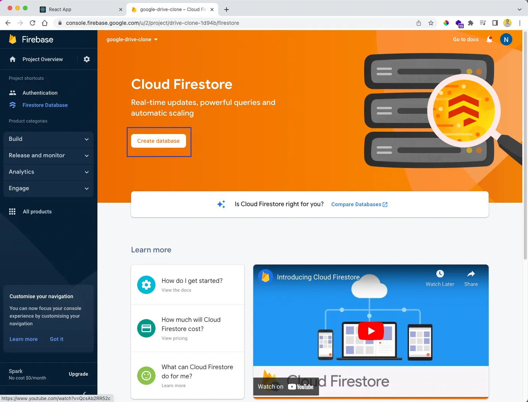Open notifications bell icon
Viewport: 528px width, 402px height.
pyautogui.click(x=489, y=39)
